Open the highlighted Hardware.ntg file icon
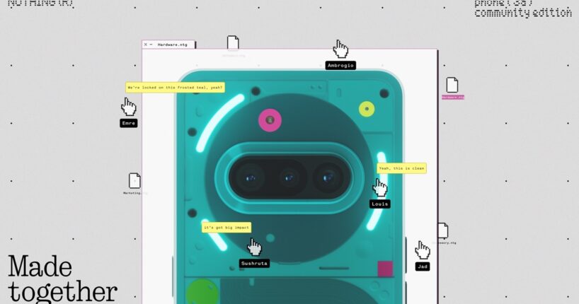 tap(452, 86)
